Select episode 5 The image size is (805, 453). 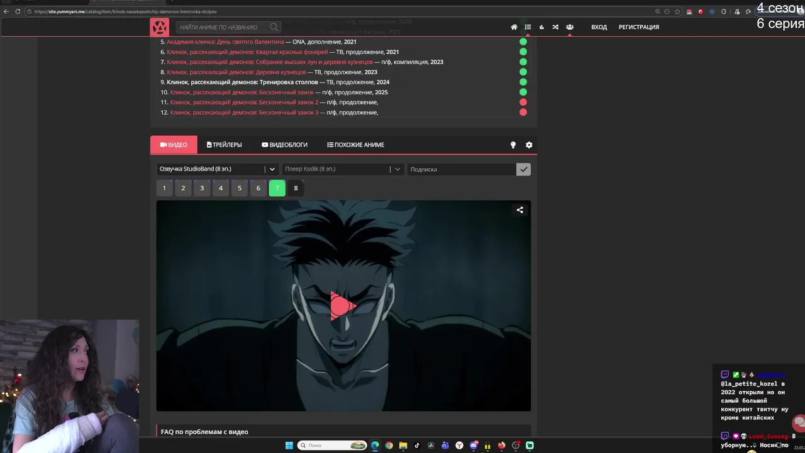coord(240,188)
